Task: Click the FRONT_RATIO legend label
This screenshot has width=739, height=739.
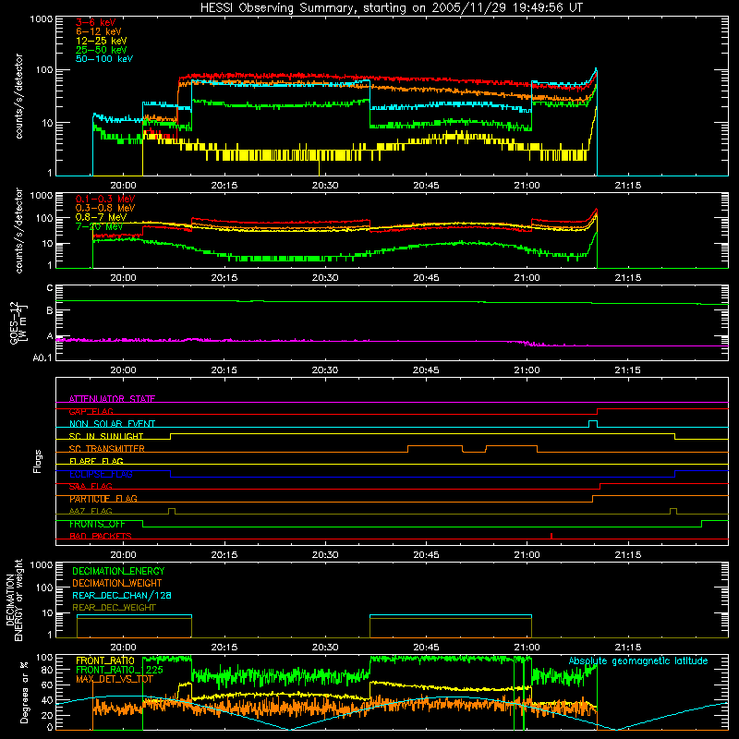Action: [105, 660]
